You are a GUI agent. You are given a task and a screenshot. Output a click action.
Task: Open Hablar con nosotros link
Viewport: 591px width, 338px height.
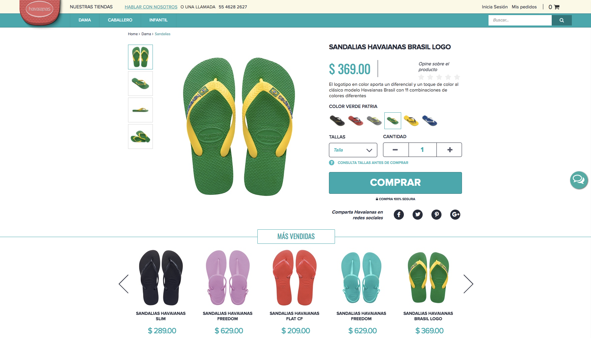click(151, 7)
